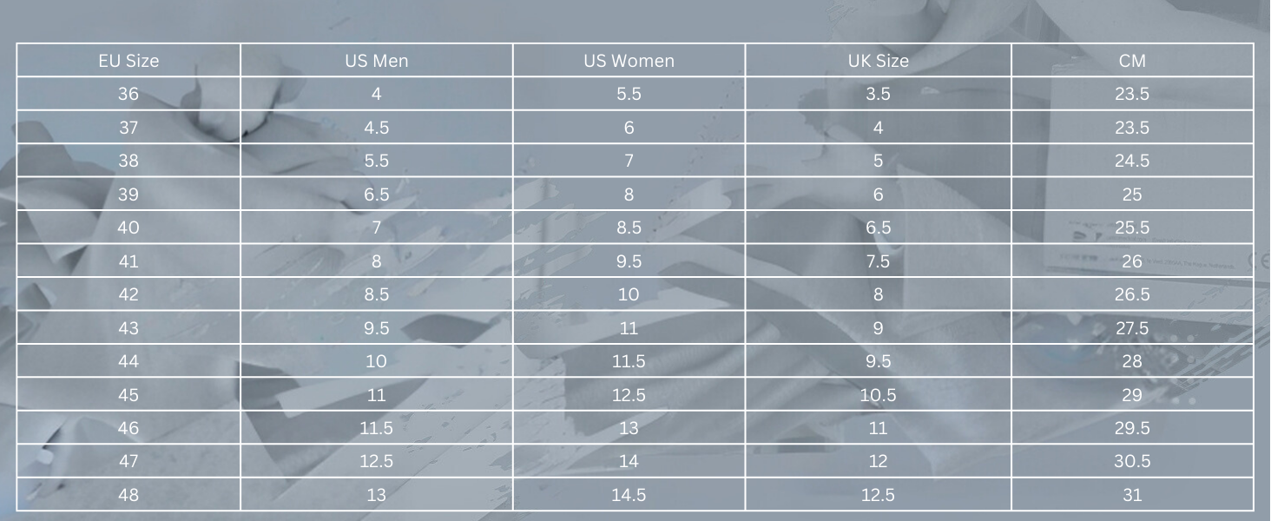The image size is (1271, 521).
Task: Click US Men value in EU 47 row
Action: tap(376, 461)
